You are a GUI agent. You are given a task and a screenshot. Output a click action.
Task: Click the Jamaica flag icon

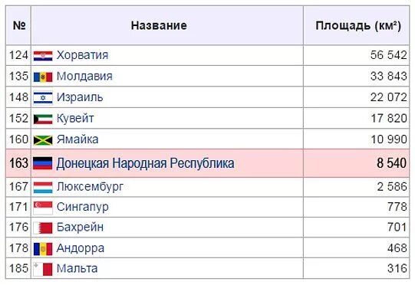pos(43,140)
